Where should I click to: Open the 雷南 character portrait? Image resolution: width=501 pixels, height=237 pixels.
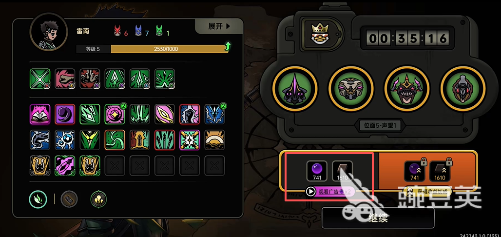pyautogui.click(x=49, y=32)
